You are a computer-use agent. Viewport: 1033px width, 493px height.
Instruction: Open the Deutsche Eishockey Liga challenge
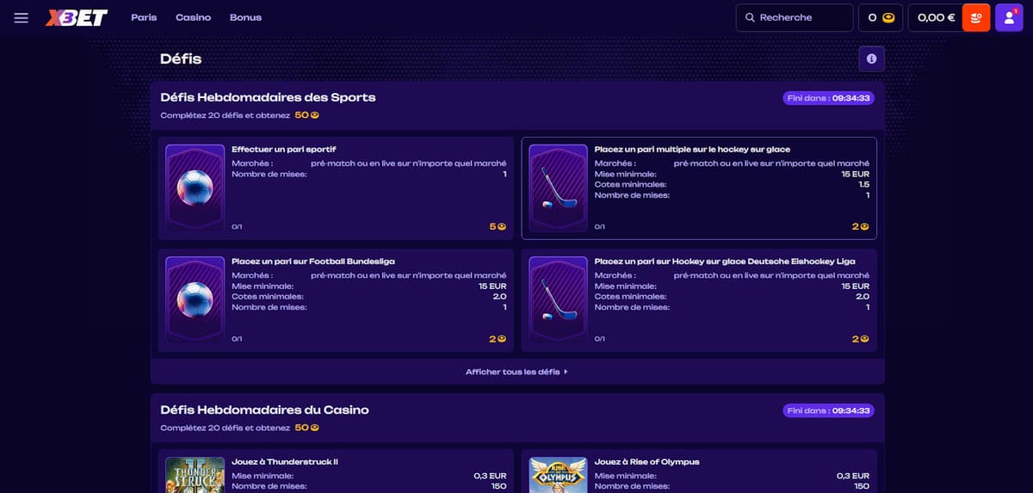(x=699, y=300)
